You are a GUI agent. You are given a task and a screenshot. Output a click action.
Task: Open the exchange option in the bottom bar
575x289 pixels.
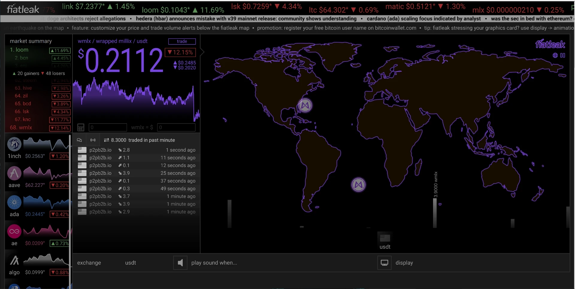89,263
